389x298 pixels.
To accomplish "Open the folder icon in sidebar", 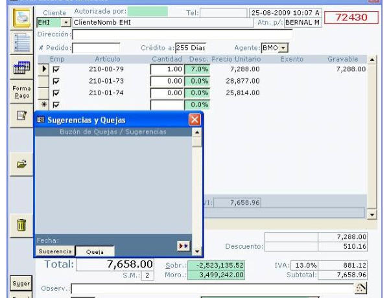I will point(21,165).
